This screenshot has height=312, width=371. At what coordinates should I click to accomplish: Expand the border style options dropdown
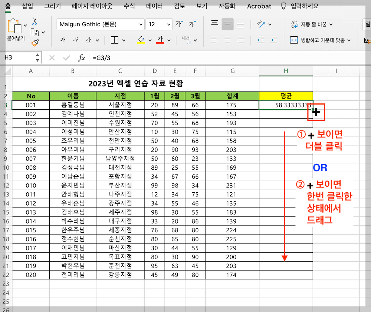(124, 40)
